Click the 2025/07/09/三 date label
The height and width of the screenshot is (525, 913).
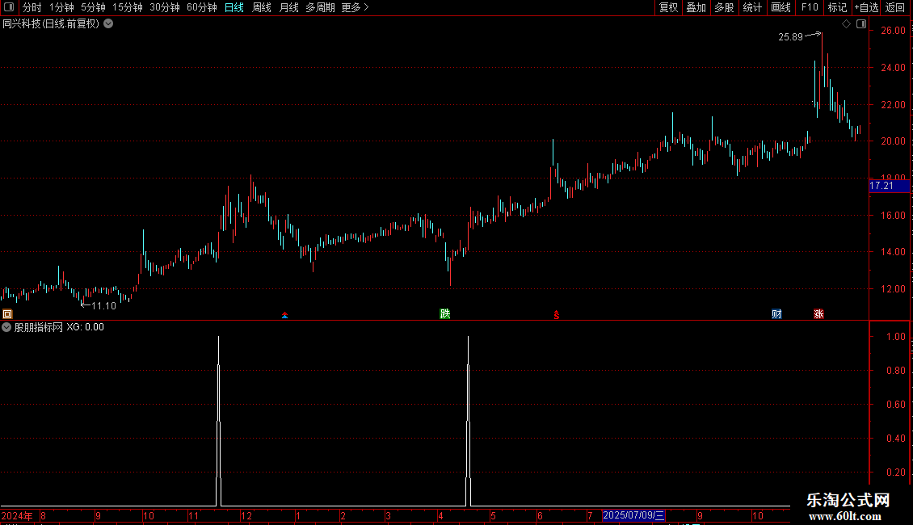[x=633, y=515]
